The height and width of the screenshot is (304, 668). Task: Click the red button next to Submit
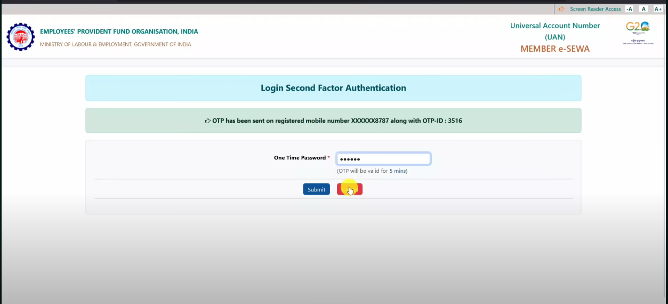[350, 189]
